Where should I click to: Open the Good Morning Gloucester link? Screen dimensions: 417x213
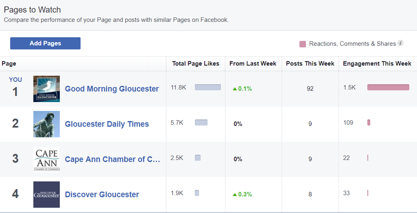click(x=112, y=89)
